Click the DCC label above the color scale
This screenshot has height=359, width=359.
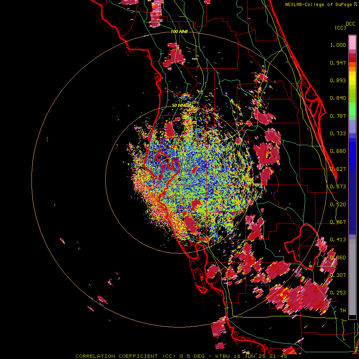click(350, 24)
